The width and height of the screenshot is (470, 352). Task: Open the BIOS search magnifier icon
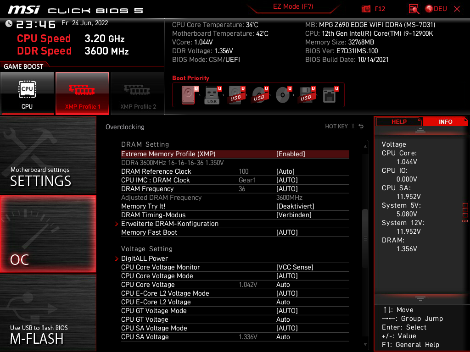(414, 9)
